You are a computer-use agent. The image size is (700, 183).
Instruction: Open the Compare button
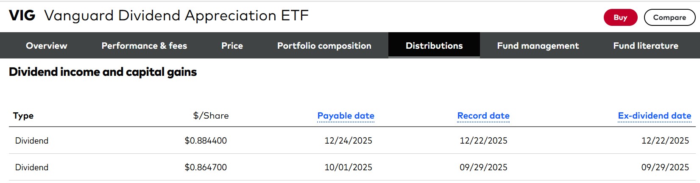[669, 17]
